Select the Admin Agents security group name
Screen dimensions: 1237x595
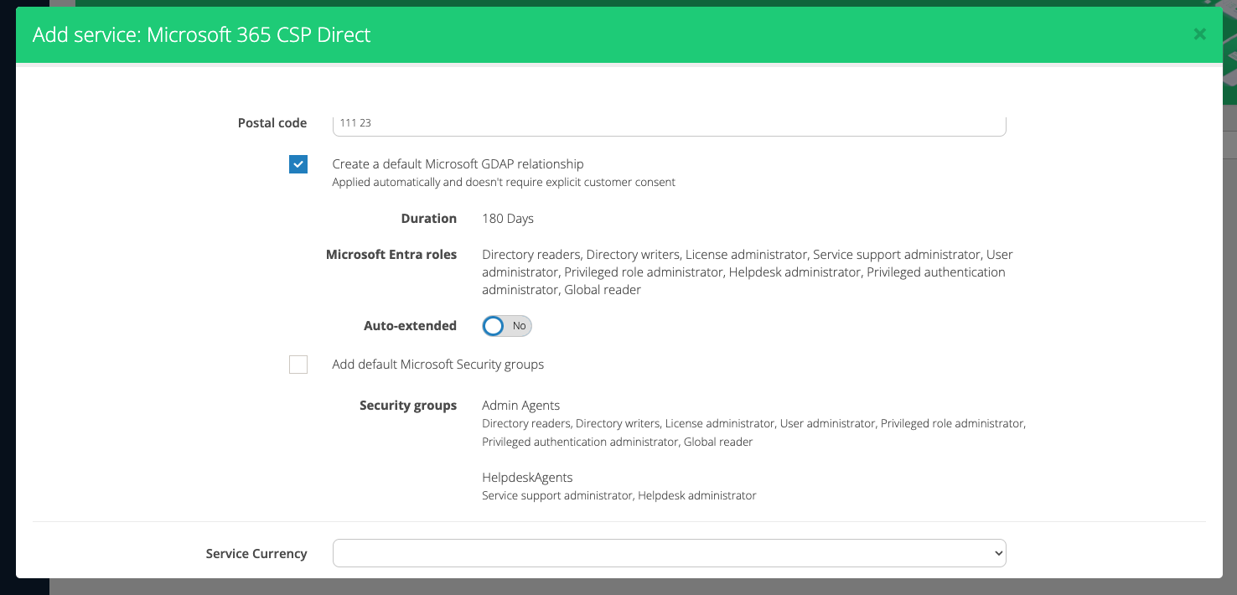coord(520,406)
